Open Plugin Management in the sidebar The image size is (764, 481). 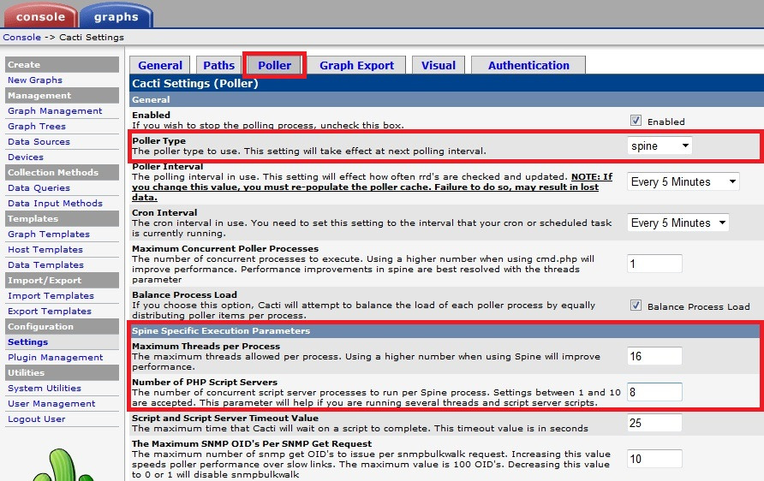point(56,358)
